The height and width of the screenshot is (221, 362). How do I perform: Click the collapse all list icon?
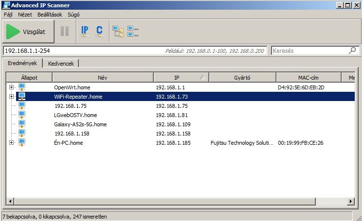point(133,32)
